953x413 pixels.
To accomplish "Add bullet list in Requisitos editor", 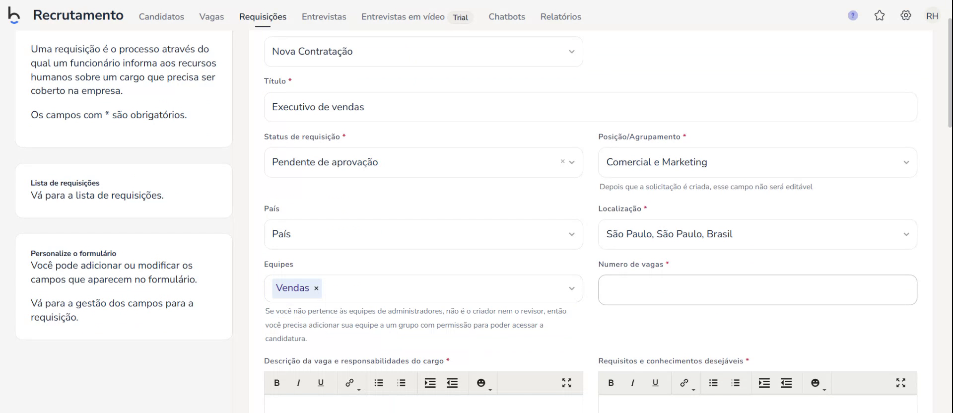I will [x=713, y=383].
